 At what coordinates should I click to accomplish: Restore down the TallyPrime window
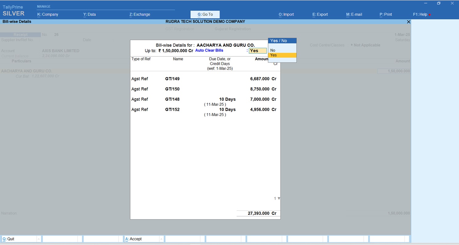pyautogui.click(x=439, y=3)
